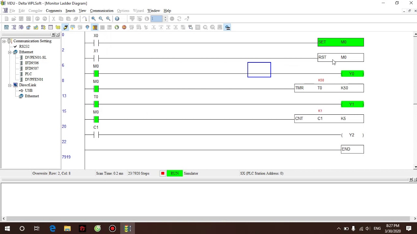The image size is (417, 234).
Task: Click in the toolbar number input field
Action: point(157,19)
